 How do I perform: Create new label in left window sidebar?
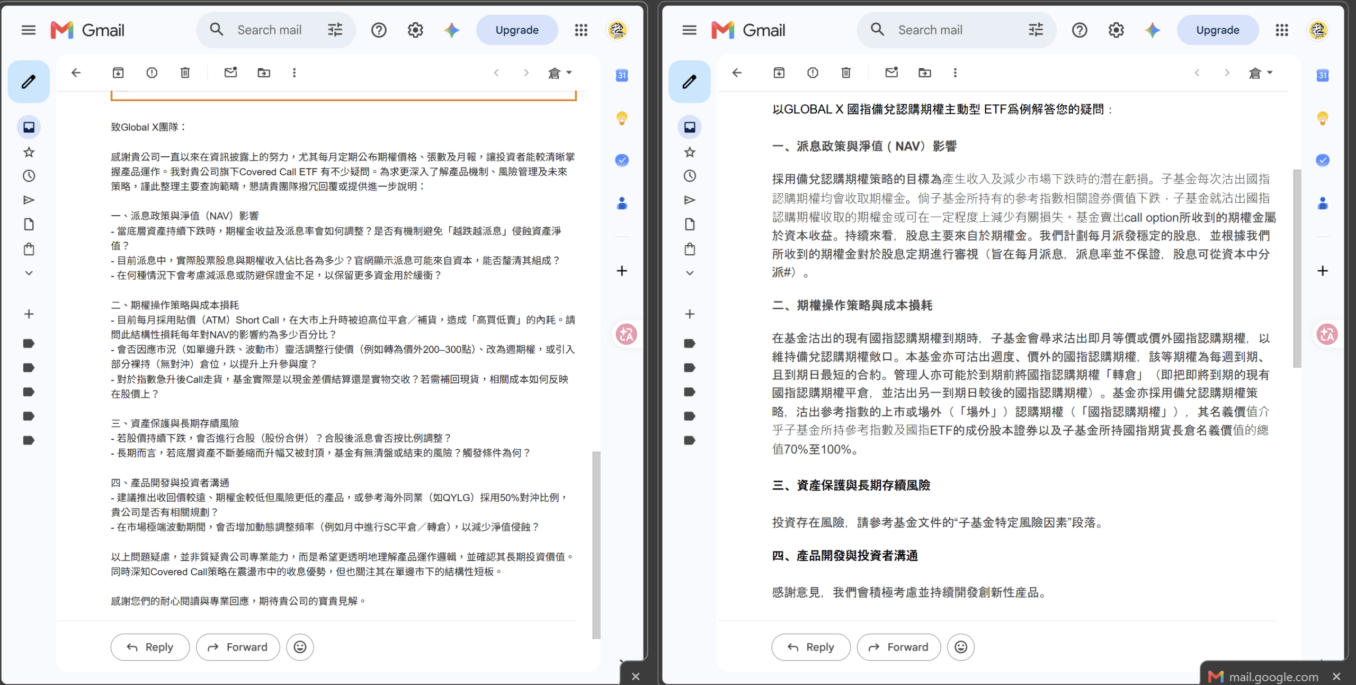[29, 314]
